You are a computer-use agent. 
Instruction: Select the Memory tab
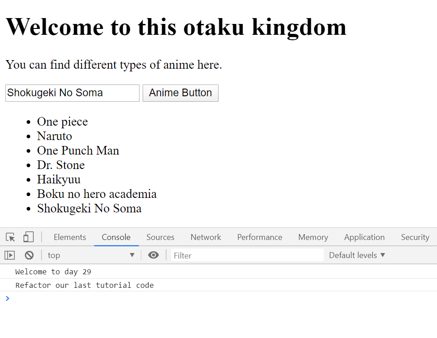[313, 237]
